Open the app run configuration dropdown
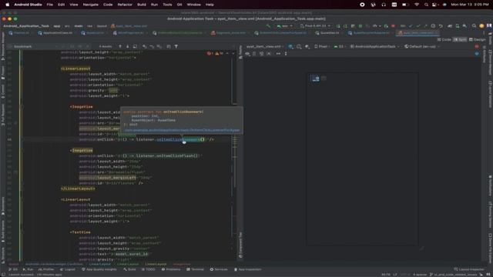 pyautogui.click(x=284, y=26)
